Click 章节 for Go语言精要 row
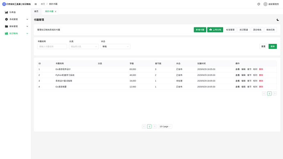Image resolution: width=283 pixels, height=159 pixels. point(249,87)
